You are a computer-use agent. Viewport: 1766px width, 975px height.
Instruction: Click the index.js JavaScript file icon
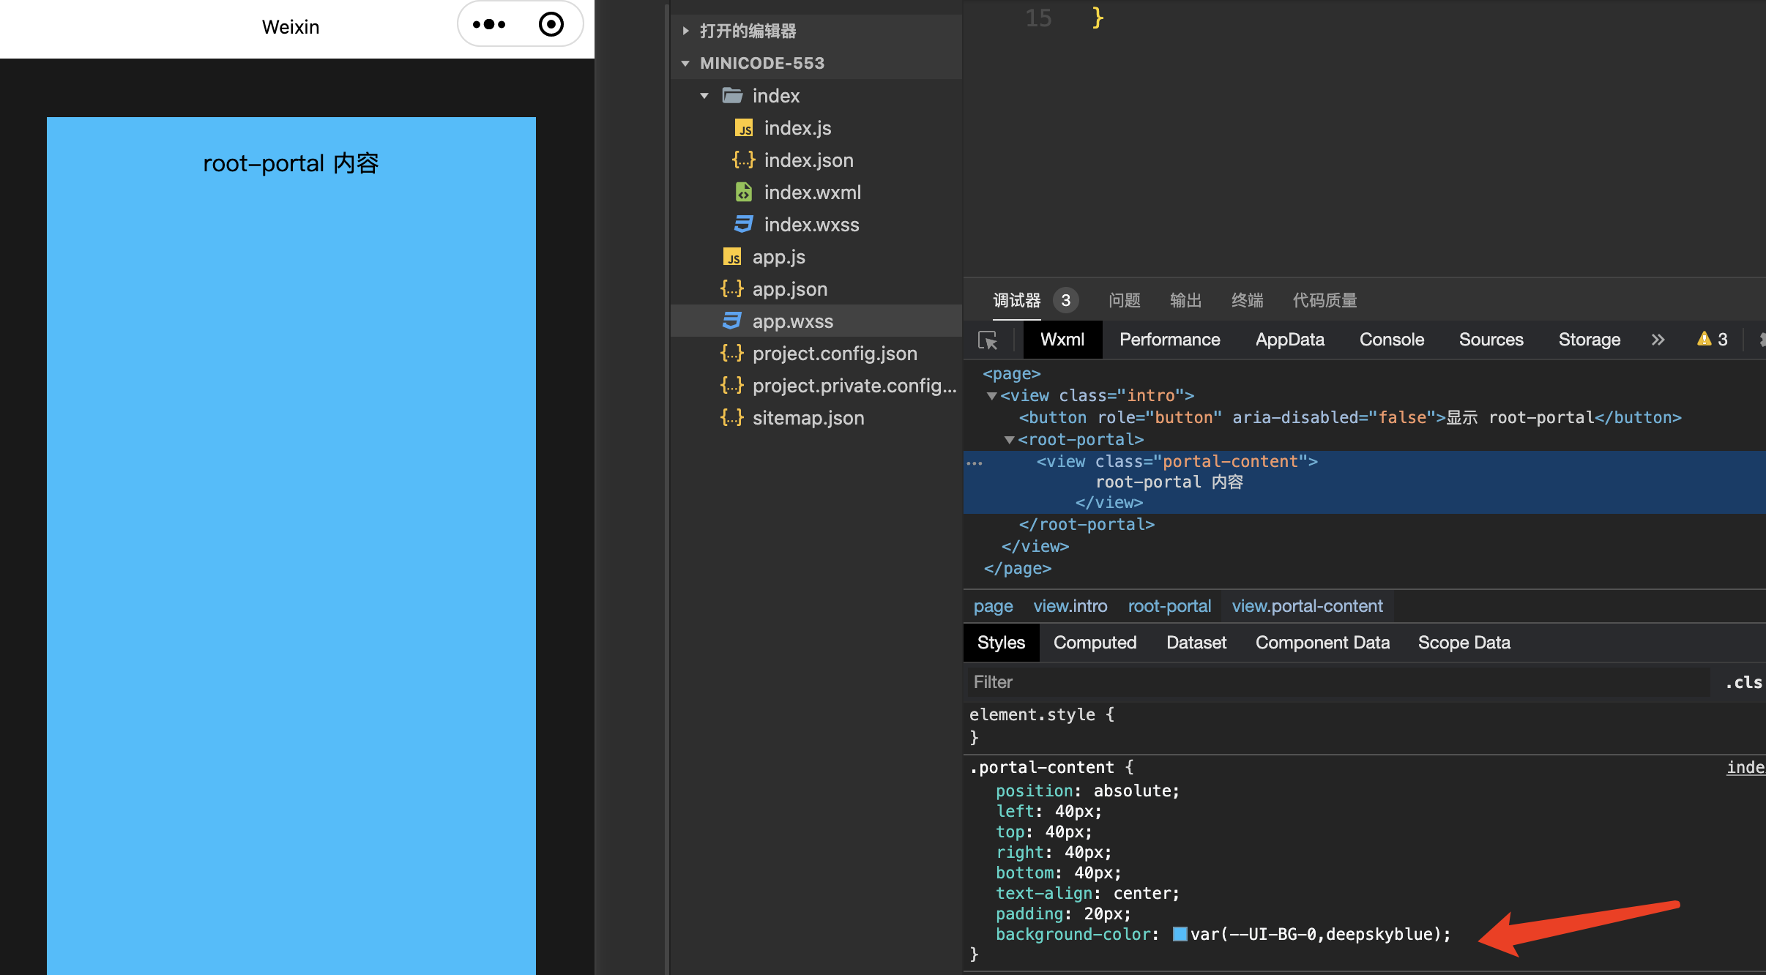[x=743, y=129]
